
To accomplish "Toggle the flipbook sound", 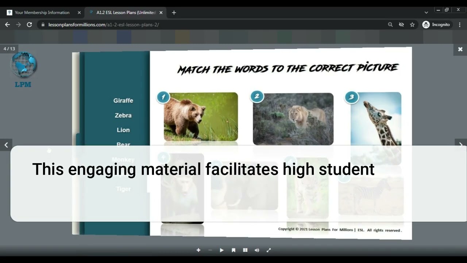I will 257,250.
